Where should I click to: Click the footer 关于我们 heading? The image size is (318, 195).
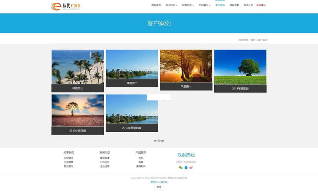(69, 153)
